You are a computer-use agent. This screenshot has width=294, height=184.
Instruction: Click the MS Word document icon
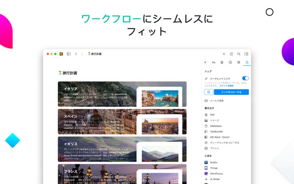pyautogui.click(x=206, y=137)
